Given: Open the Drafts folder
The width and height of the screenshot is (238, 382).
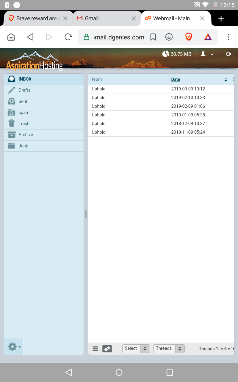Looking at the screenshot, I should pyautogui.click(x=44, y=90).
